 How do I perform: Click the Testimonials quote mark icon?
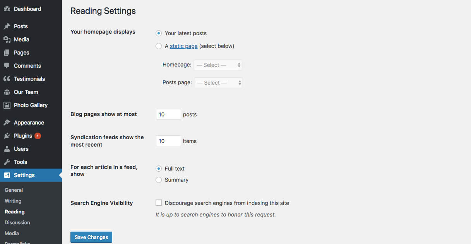point(7,79)
